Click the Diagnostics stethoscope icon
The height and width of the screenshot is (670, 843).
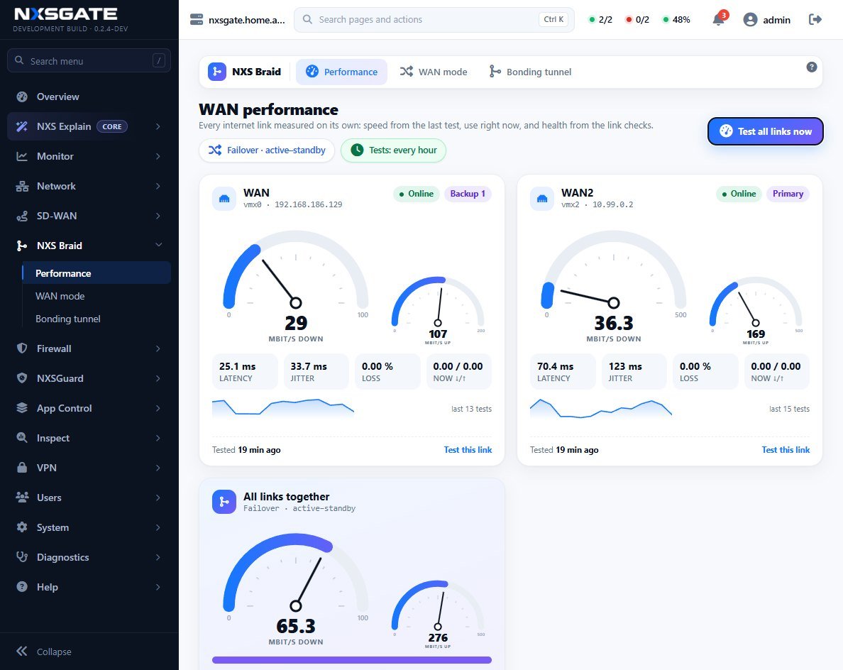22,557
